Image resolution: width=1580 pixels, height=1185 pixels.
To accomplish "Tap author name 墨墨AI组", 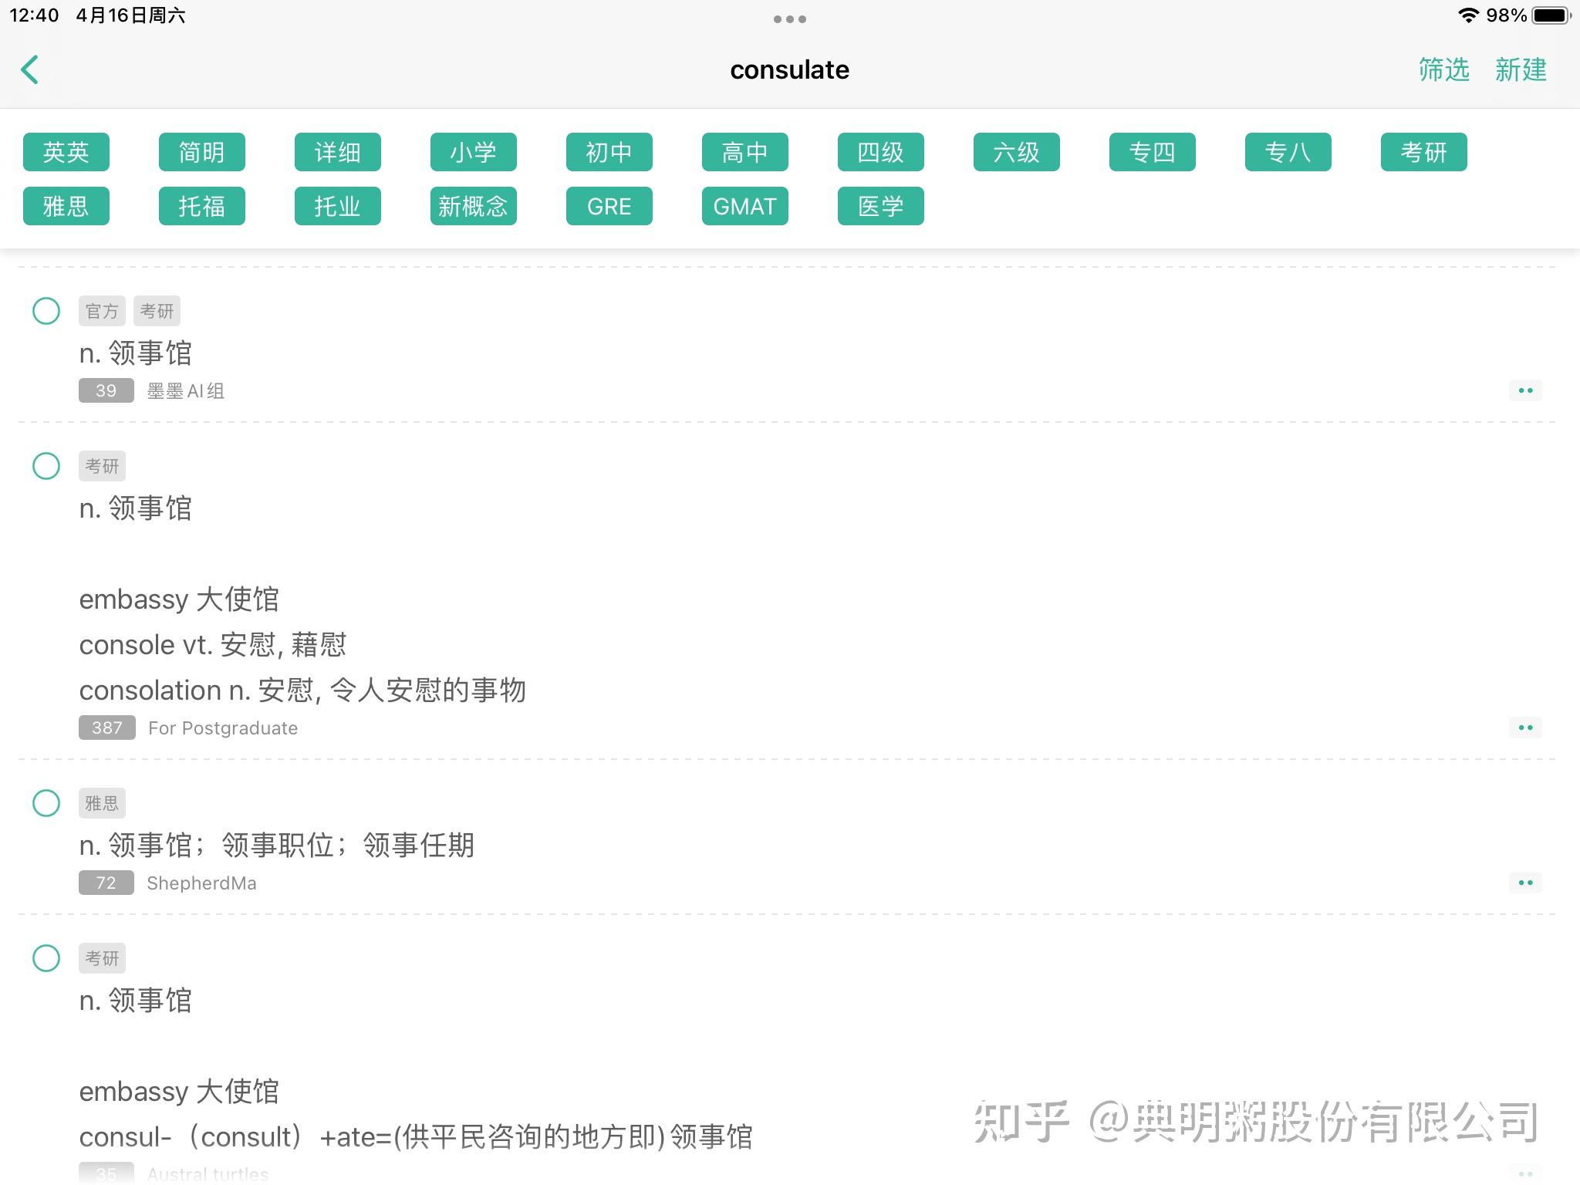I will click(186, 391).
